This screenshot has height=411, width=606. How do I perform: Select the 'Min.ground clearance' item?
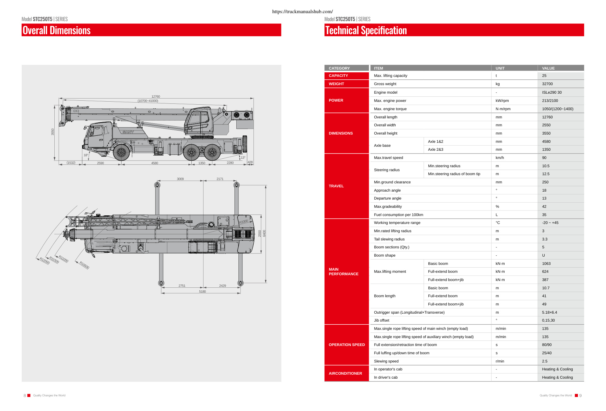point(392,182)
